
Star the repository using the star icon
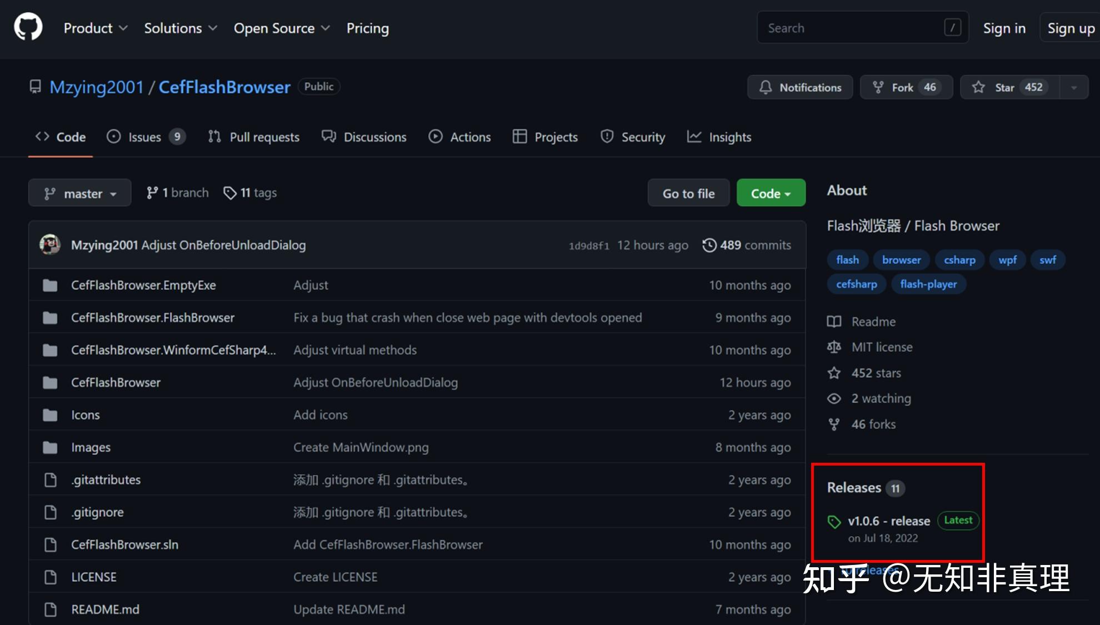[x=978, y=87]
